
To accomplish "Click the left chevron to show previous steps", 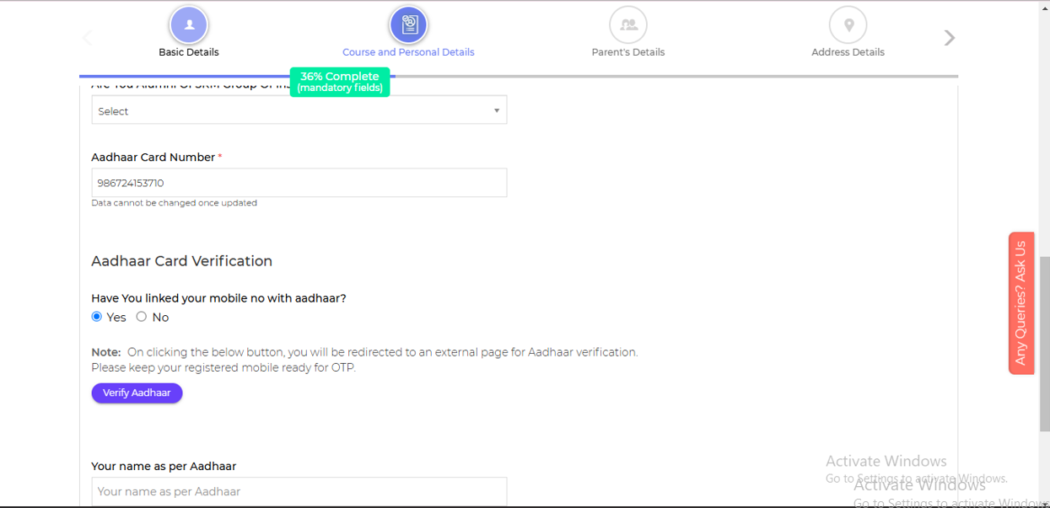I will [x=88, y=38].
